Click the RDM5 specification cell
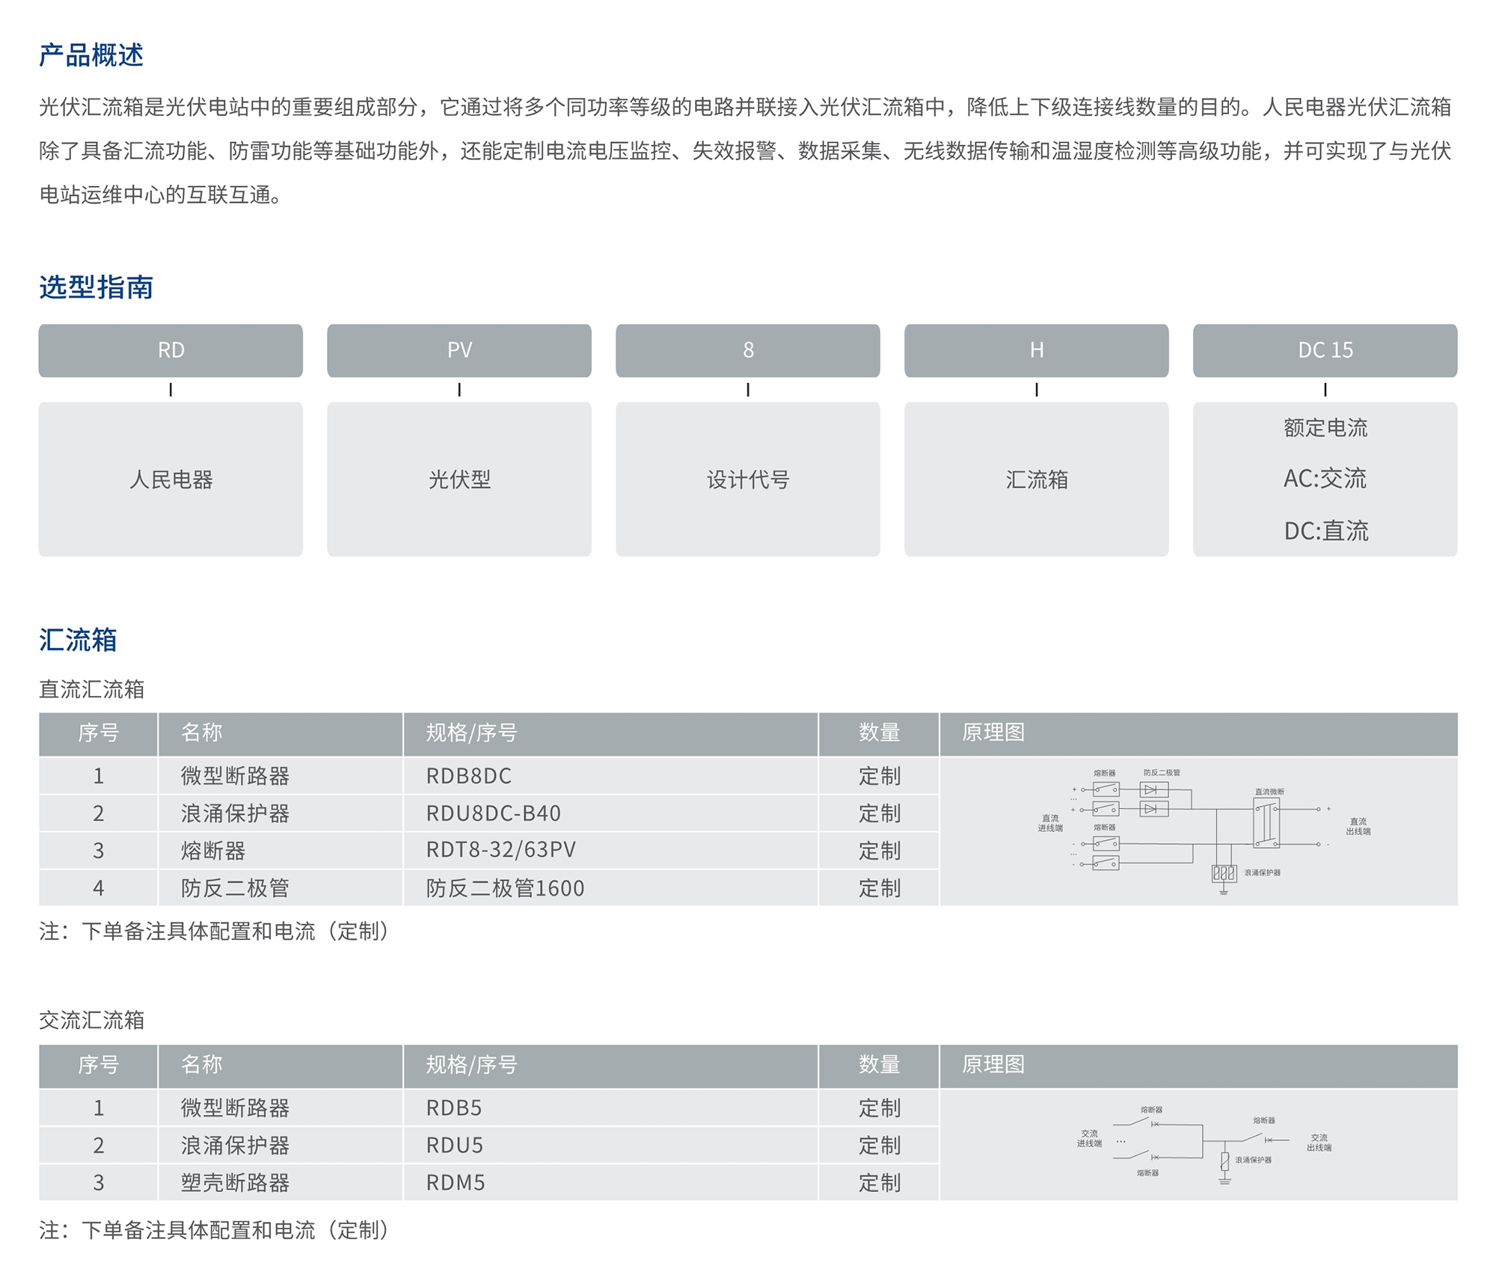Image resolution: width=1496 pixels, height=1281 pixels. coord(610,1183)
